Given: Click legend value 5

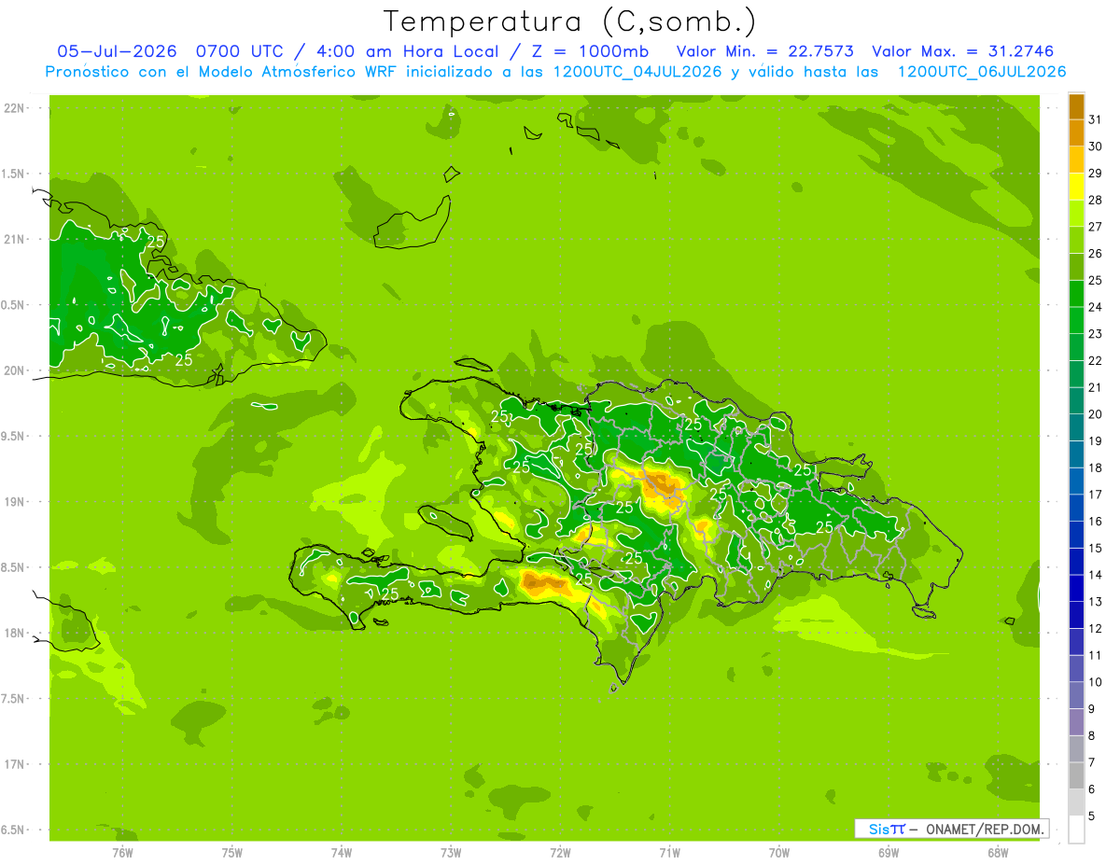Looking at the screenshot, I should point(1092,816).
